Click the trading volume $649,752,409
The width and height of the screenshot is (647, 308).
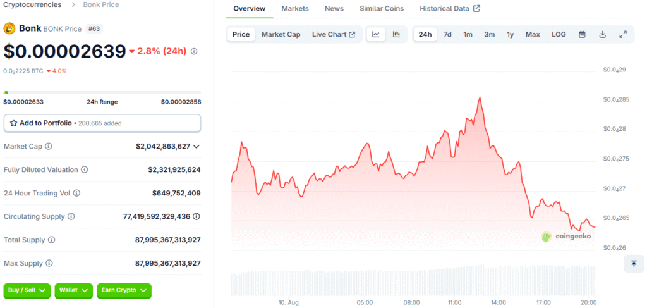(177, 193)
